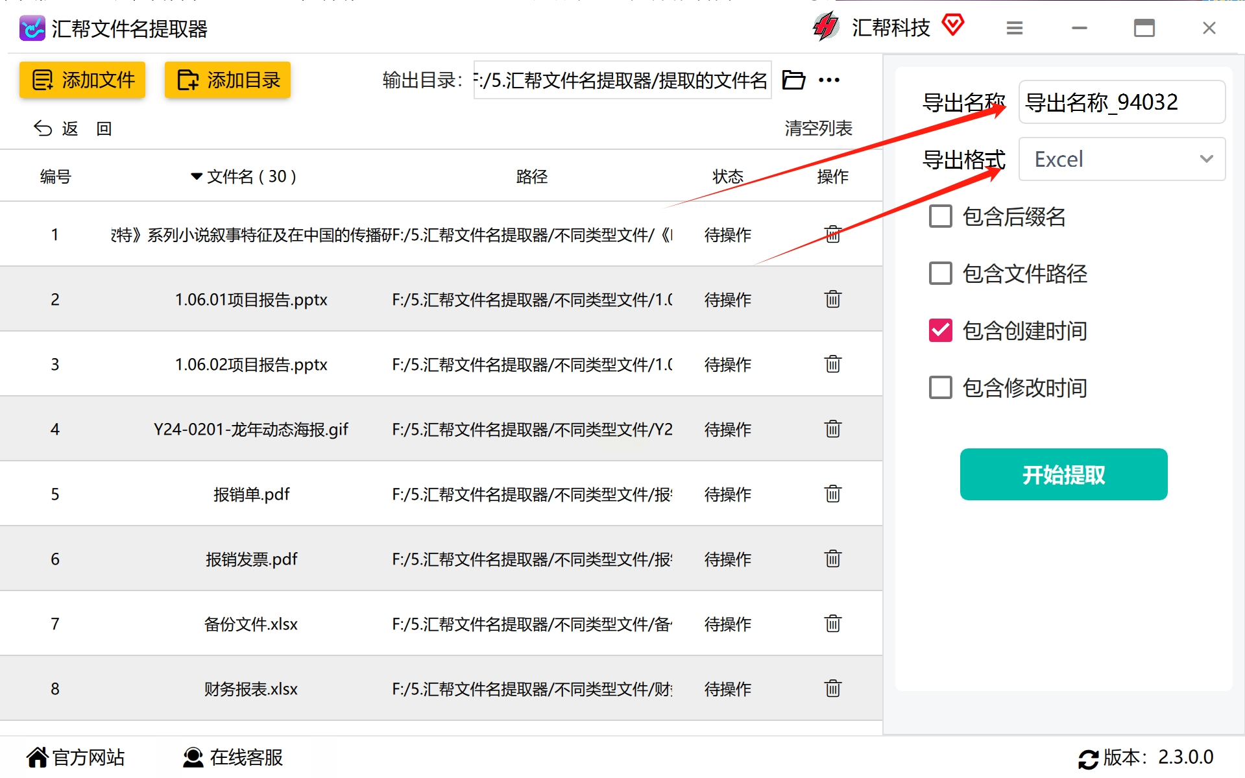Click row number 8 cell

tap(55, 688)
